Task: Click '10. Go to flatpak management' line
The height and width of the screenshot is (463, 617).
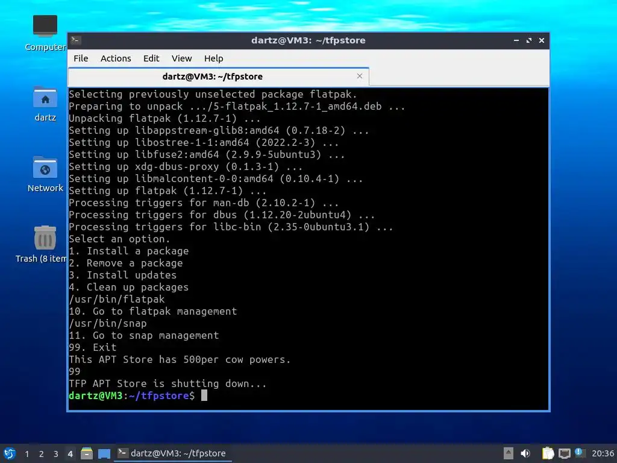Action: (152, 311)
